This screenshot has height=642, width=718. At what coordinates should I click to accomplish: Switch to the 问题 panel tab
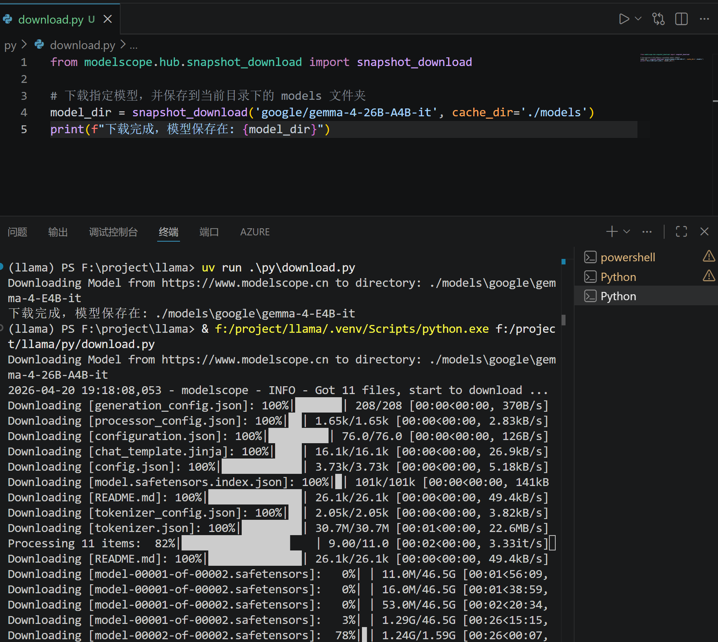pyautogui.click(x=17, y=232)
